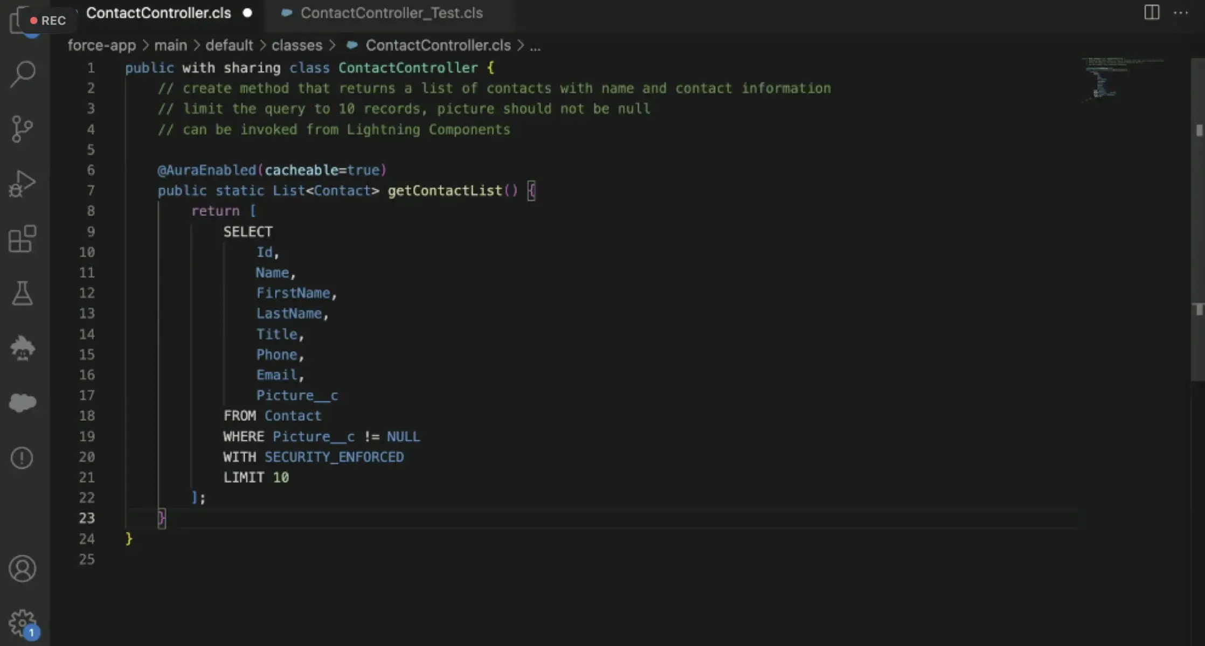Click default breadcrumb segment

click(229, 45)
